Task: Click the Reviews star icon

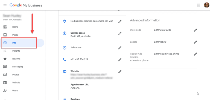Action: pyautogui.click(x=5, y=59)
